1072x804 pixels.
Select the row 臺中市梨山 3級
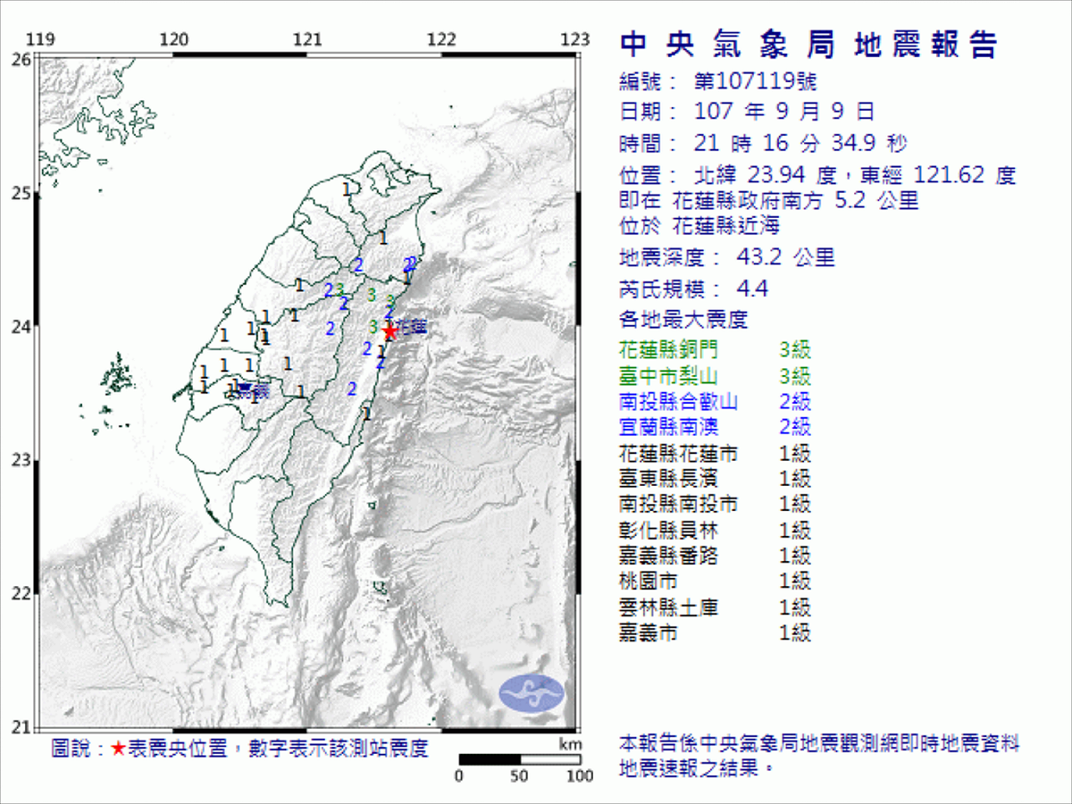715,375
